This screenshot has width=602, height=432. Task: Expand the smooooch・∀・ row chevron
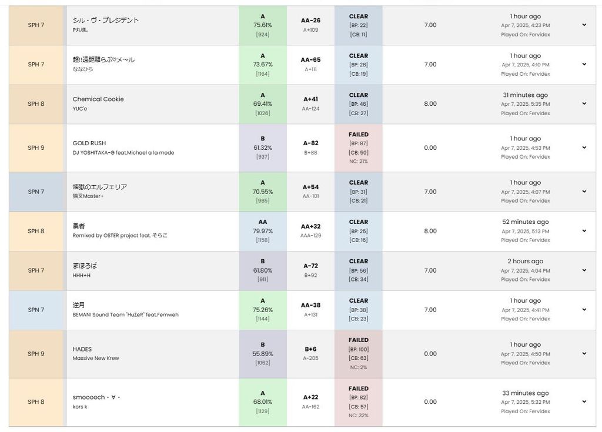tap(584, 402)
